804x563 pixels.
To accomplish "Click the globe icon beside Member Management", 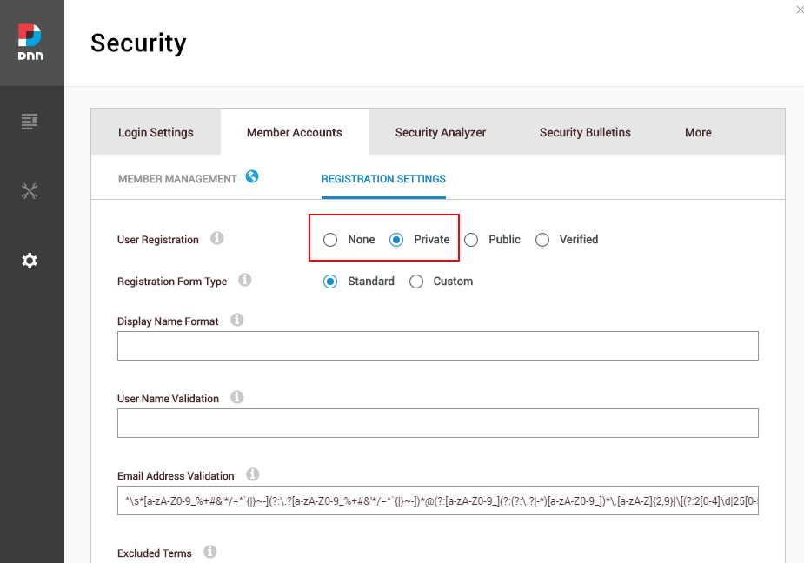I will 252,176.
